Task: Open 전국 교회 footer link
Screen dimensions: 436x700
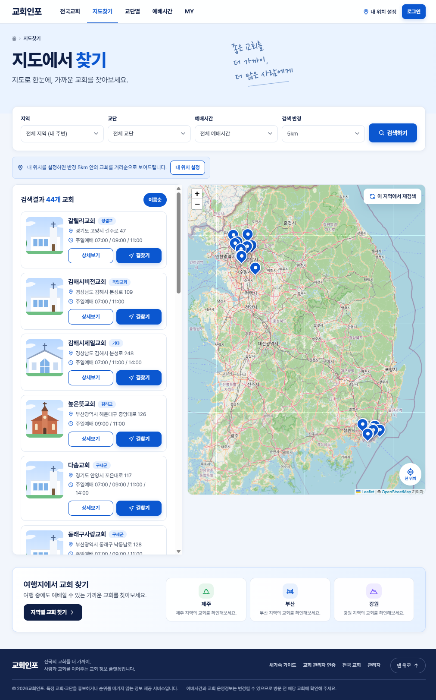Action: click(x=352, y=665)
